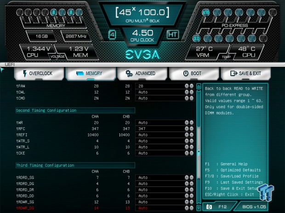The height and width of the screenshot is (213, 285).
Task: Click plus button on tCWL row
Action: [187, 92]
